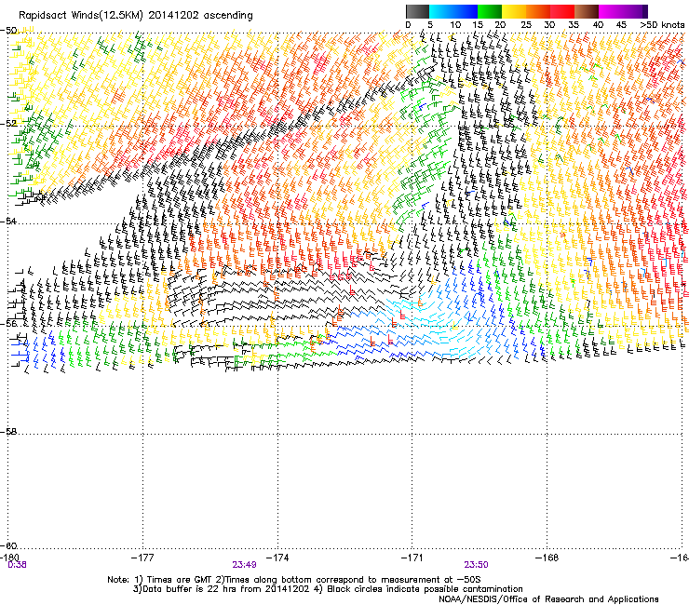Click the green 15-20 knots legend segment
689x605 pixels.
pyautogui.click(x=490, y=11)
